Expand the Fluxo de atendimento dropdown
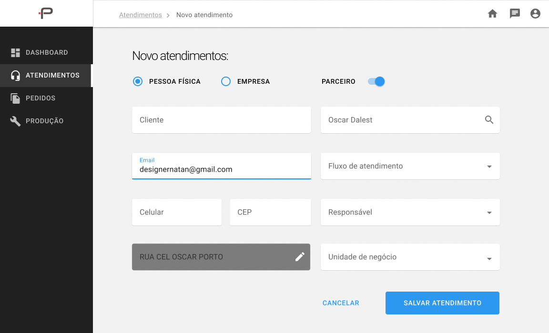Image resolution: width=549 pixels, height=333 pixels. pyautogui.click(x=410, y=166)
